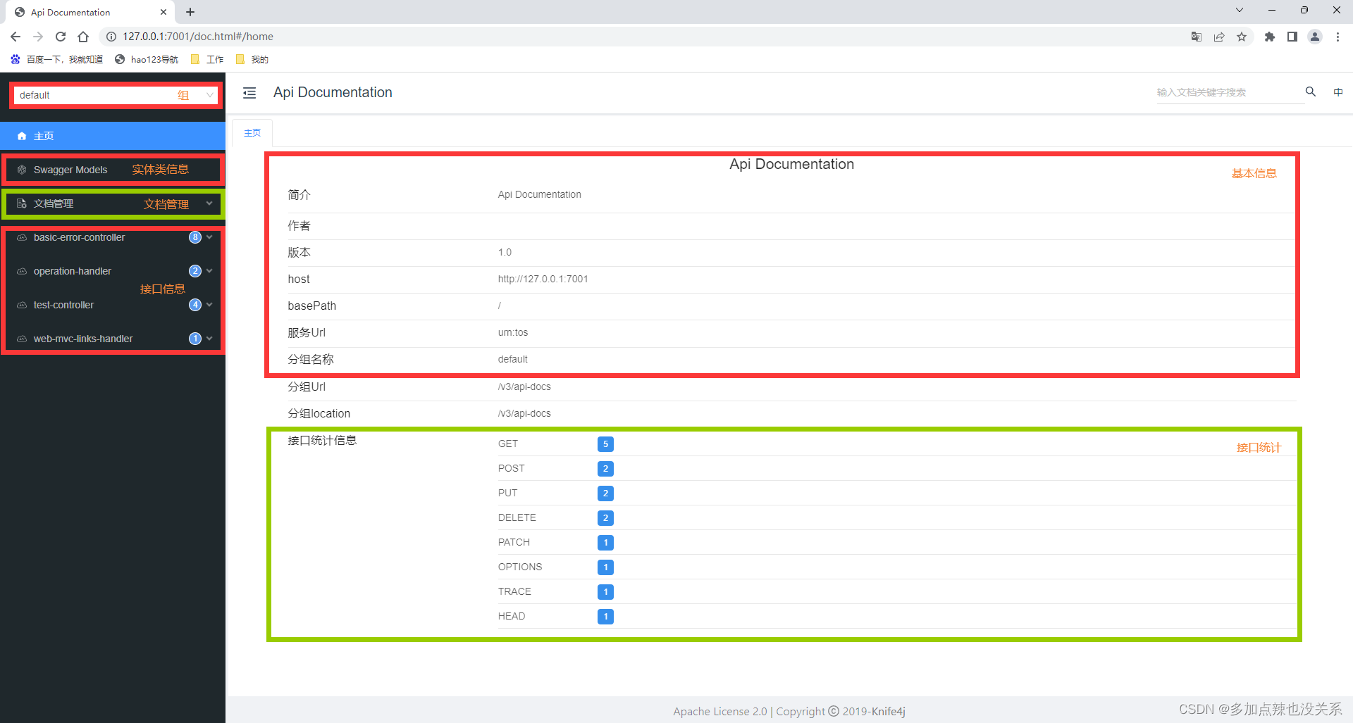Open the test-controller group
The width and height of the screenshot is (1353, 723).
pyautogui.click(x=113, y=305)
